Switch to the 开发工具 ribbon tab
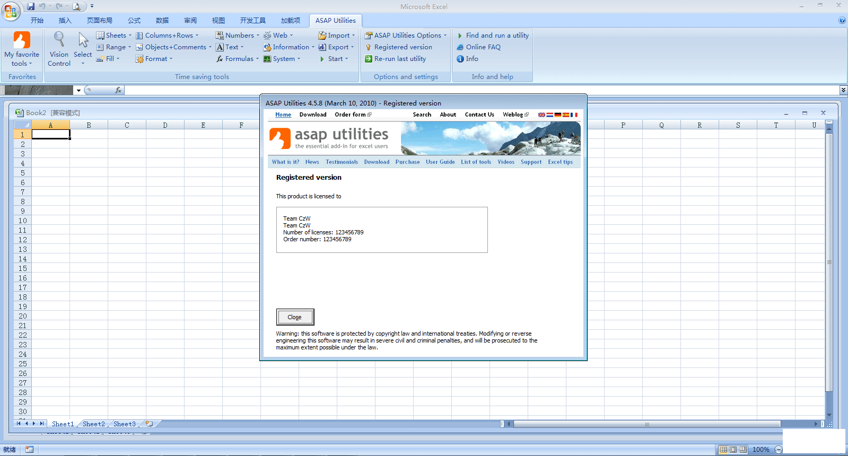Viewport: 848px width, 456px height. 253,21
